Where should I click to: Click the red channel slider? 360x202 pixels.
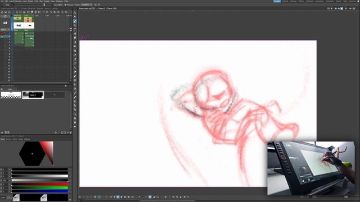[x=40, y=184]
